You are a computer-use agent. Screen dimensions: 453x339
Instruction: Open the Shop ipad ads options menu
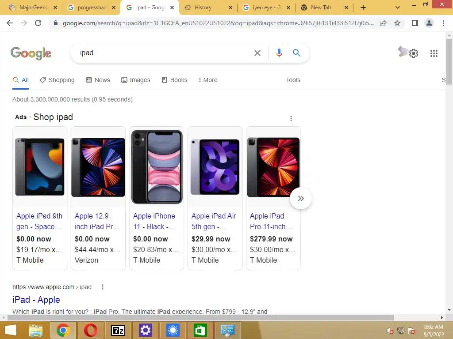[291, 118]
